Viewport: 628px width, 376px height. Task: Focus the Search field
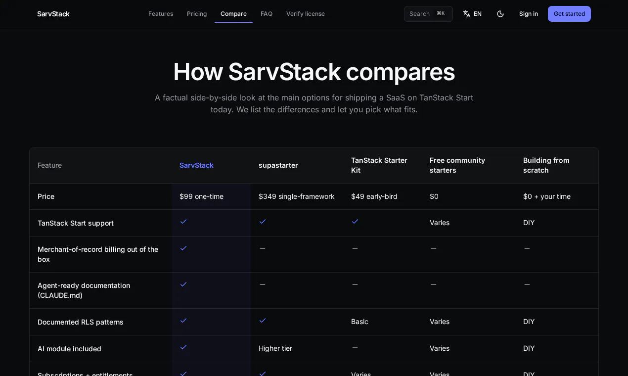coord(428,14)
